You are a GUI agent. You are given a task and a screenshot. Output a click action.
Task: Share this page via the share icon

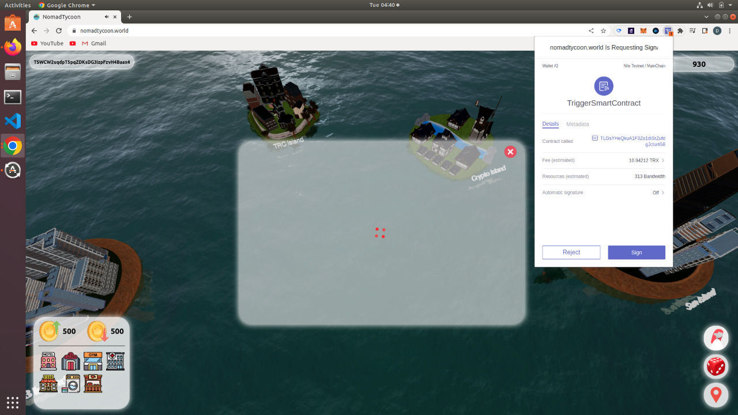[591, 31]
